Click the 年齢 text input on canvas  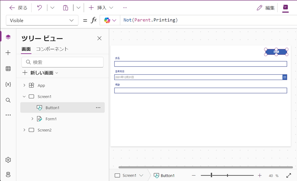tap(200, 90)
